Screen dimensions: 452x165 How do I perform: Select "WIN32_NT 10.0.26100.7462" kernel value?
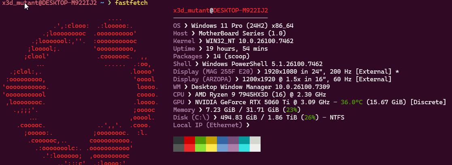[x=250, y=41]
